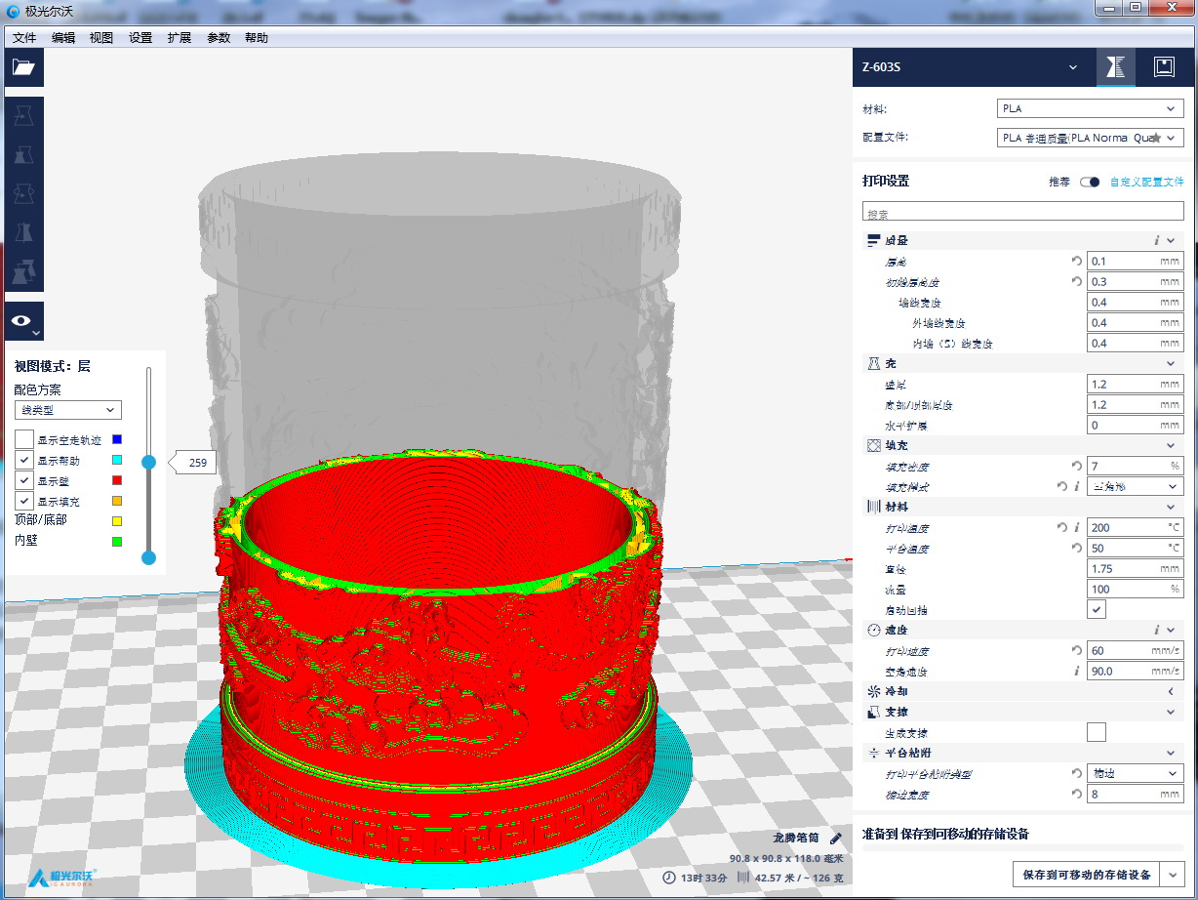Reset the 层高 value with the revert arrow

[x=1077, y=261]
